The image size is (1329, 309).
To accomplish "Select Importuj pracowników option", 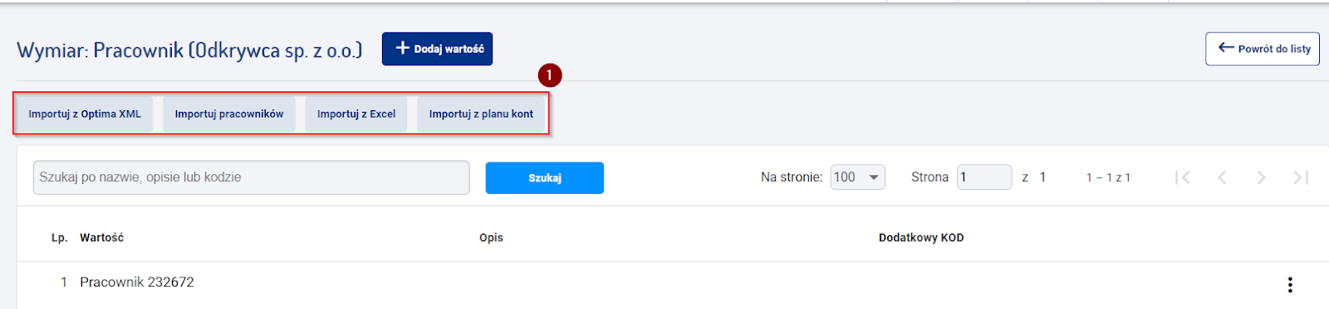I will tap(229, 114).
